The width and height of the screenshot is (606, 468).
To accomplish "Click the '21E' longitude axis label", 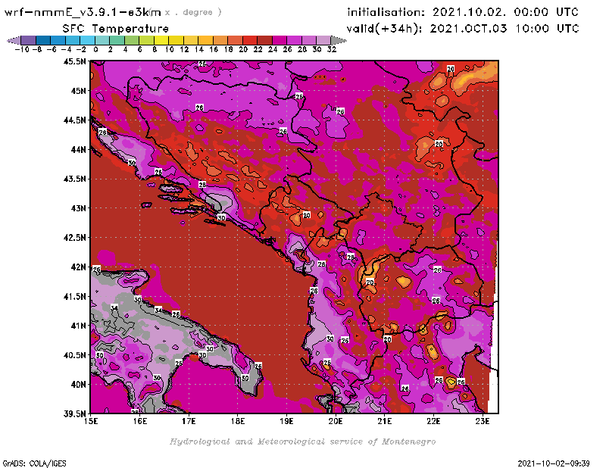I will tap(385, 422).
